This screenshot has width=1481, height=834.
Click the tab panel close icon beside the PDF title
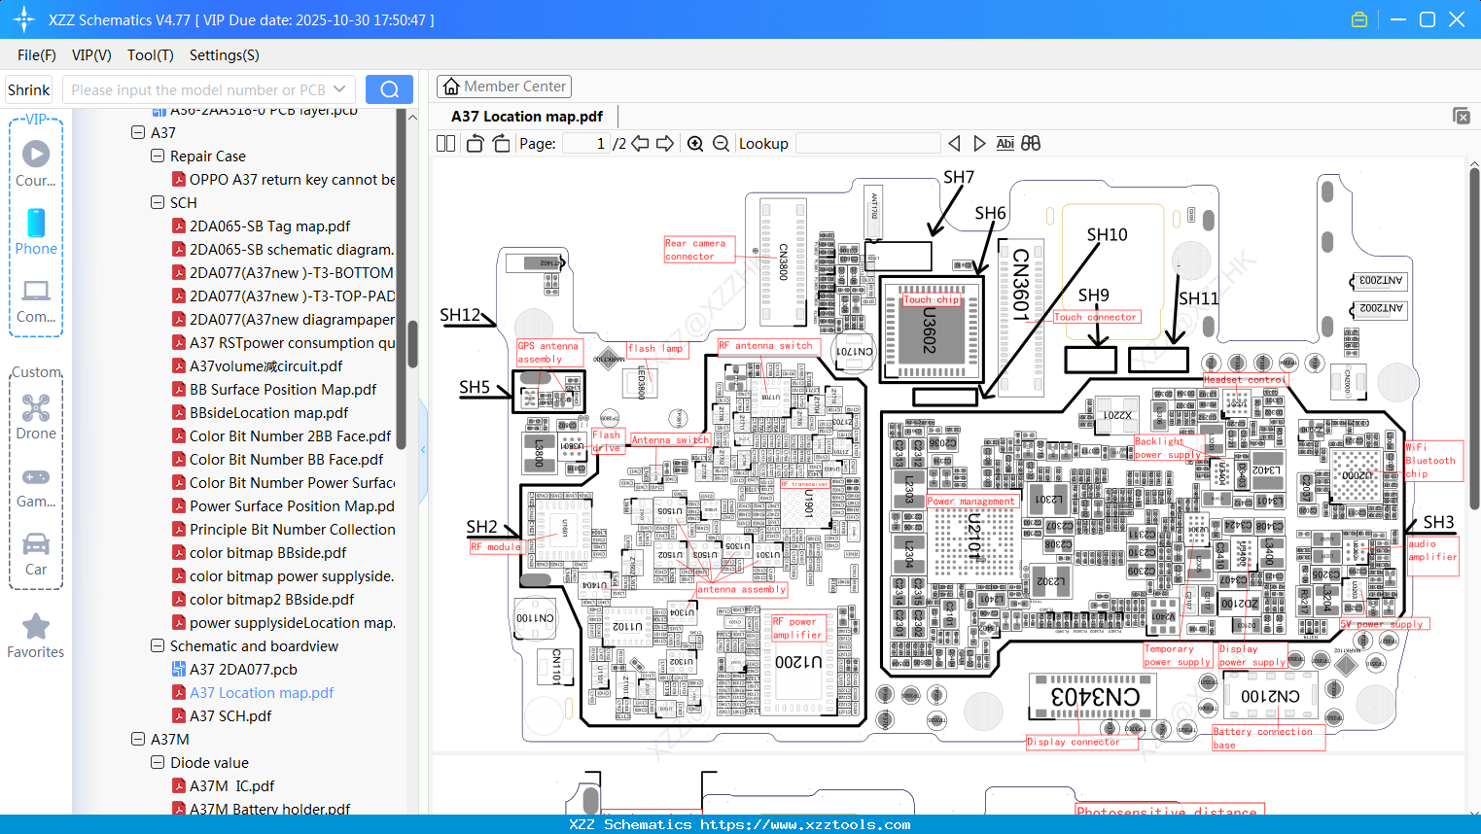(x=1461, y=116)
